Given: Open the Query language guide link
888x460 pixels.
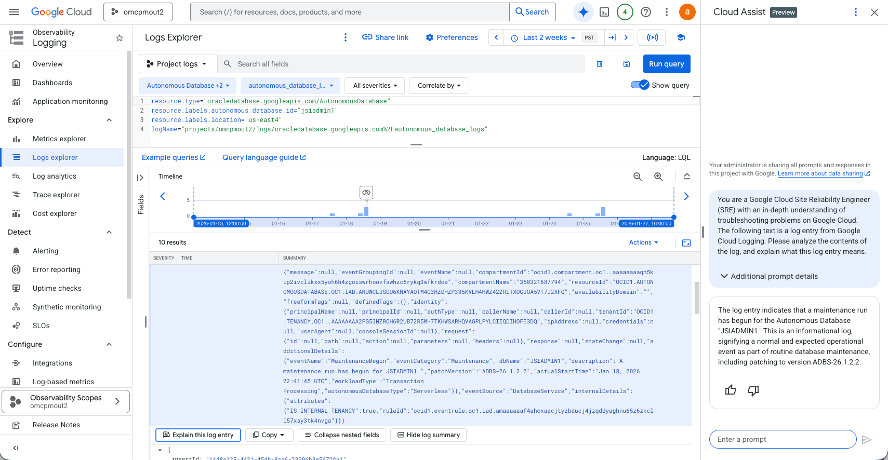Looking at the screenshot, I should pos(264,157).
